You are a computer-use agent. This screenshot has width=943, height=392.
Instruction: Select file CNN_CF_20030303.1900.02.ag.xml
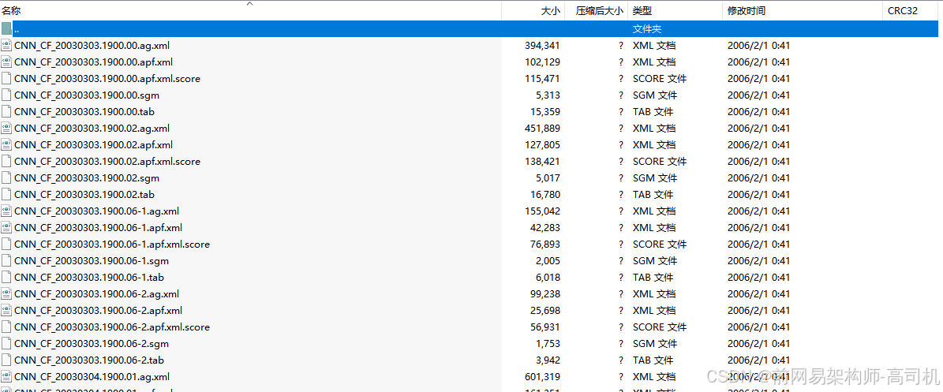pyautogui.click(x=92, y=128)
